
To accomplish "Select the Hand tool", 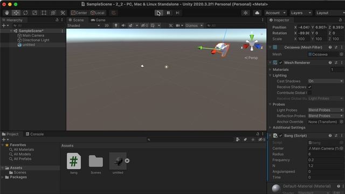I will tap(7, 13).
